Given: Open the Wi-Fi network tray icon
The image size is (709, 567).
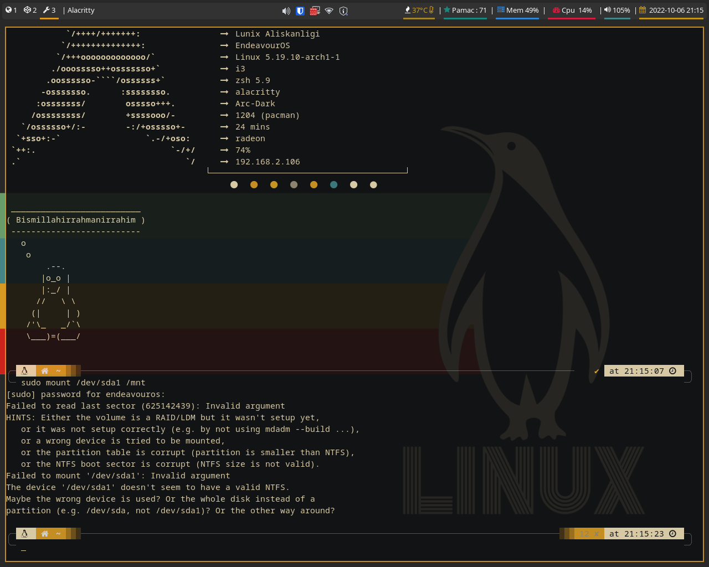Looking at the screenshot, I should pyautogui.click(x=329, y=11).
